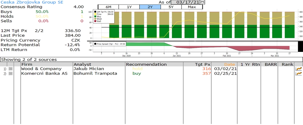Select the 2Y chart range tab
This screenshot has width=303, height=125.
(150, 7)
